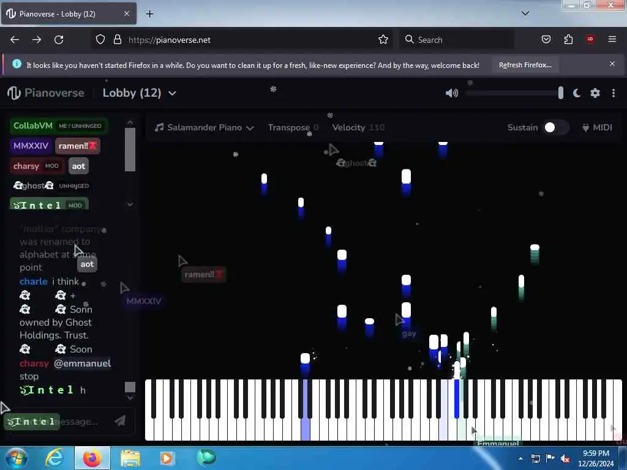Click the muted speaker tray icon
627x470 pixels.
click(x=565, y=459)
